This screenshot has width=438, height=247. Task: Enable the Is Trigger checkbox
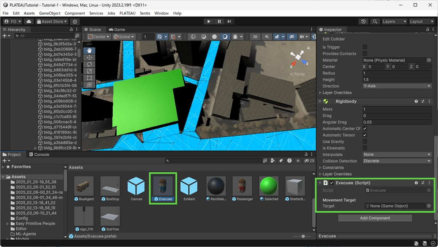pyautogui.click(x=365, y=47)
